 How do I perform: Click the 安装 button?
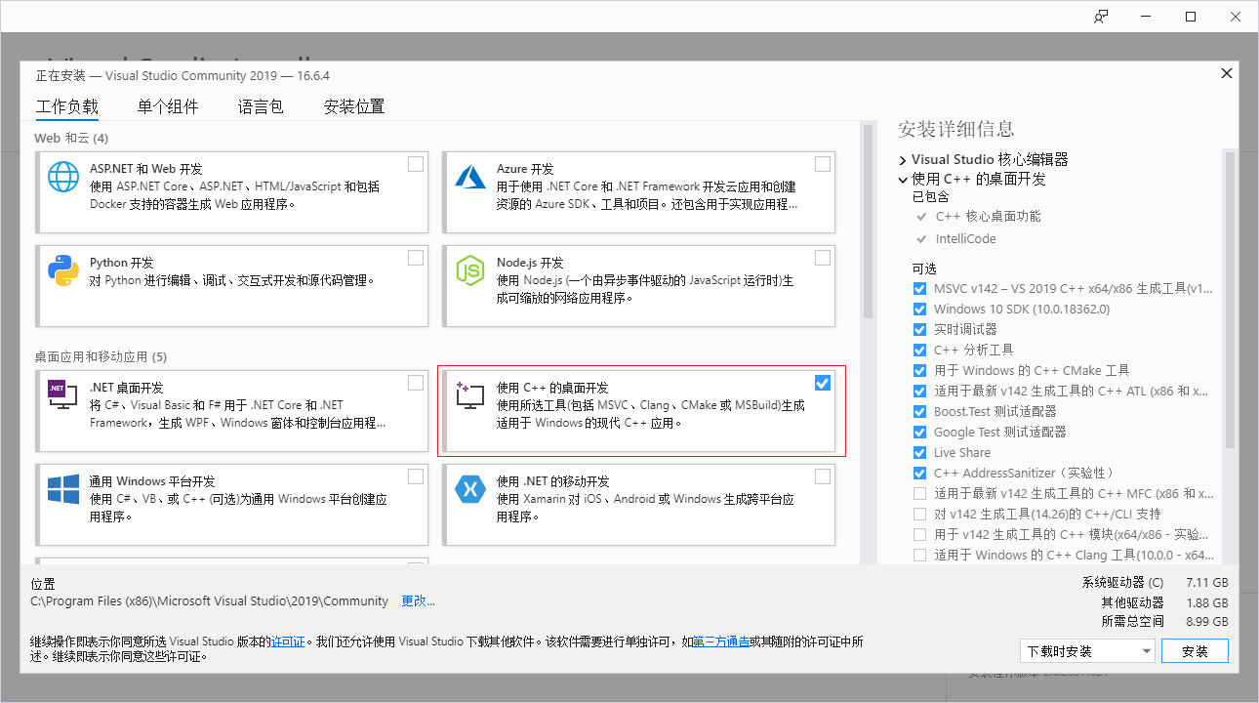click(x=1195, y=651)
